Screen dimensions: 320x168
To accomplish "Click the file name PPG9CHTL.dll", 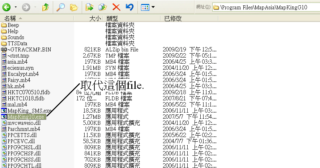I will click(24, 165).
